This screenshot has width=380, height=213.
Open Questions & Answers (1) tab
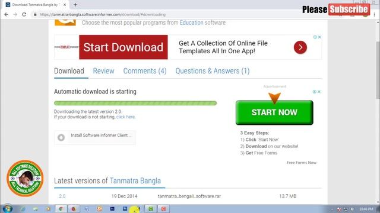(213, 71)
